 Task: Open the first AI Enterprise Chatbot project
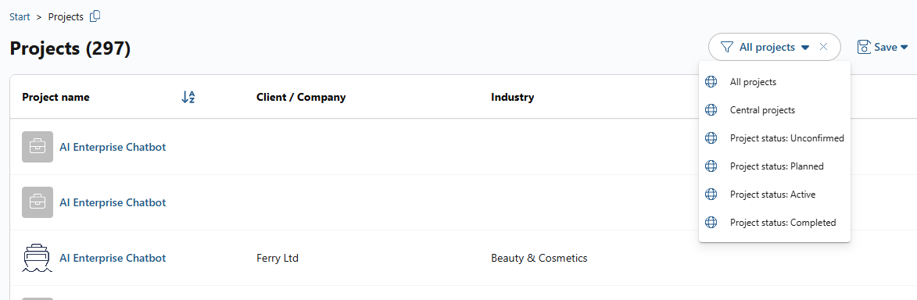click(113, 147)
